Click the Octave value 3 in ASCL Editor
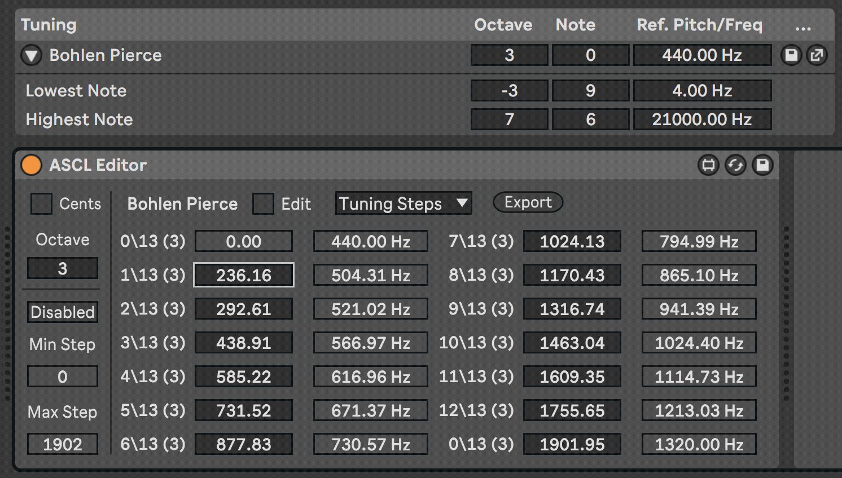 coord(63,268)
